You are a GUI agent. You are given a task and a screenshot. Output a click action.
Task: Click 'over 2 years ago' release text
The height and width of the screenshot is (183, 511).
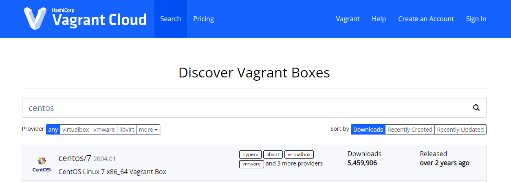445,163
